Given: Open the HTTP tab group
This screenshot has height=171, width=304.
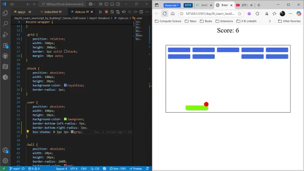Looking at the screenshot, I should 188,5.
